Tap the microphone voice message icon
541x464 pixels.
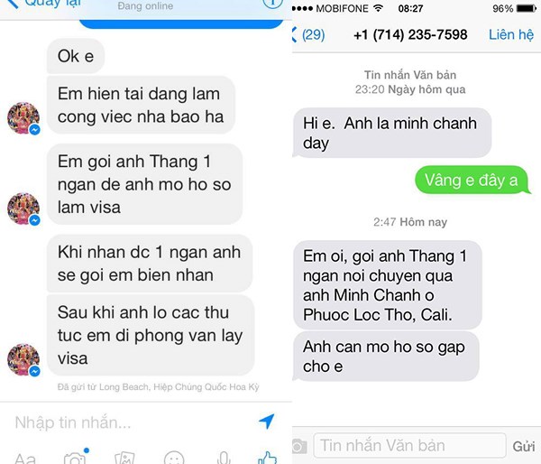(x=224, y=458)
